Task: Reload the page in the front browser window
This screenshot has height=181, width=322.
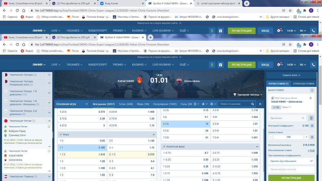Action: point(17,44)
